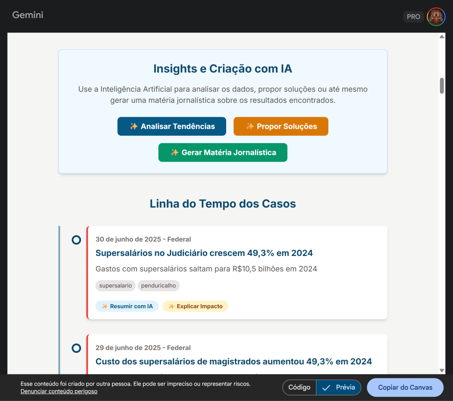Click sparkle icon on Resumir com IA
The width and height of the screenshot is (453, 401).
click(x=105, y=307)
